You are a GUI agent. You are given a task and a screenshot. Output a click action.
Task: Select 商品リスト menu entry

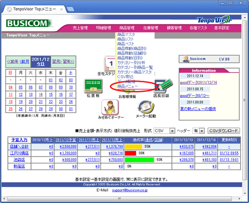coord(125,39)
